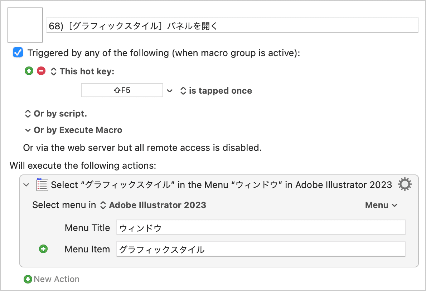Change 'is tapped once' option
Image resolution: width=426 pixels, height=291 pixels.
point(216,90)
